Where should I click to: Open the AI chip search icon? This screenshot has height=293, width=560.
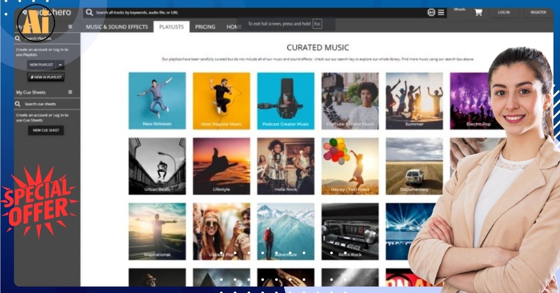click(x=431, y=13)
